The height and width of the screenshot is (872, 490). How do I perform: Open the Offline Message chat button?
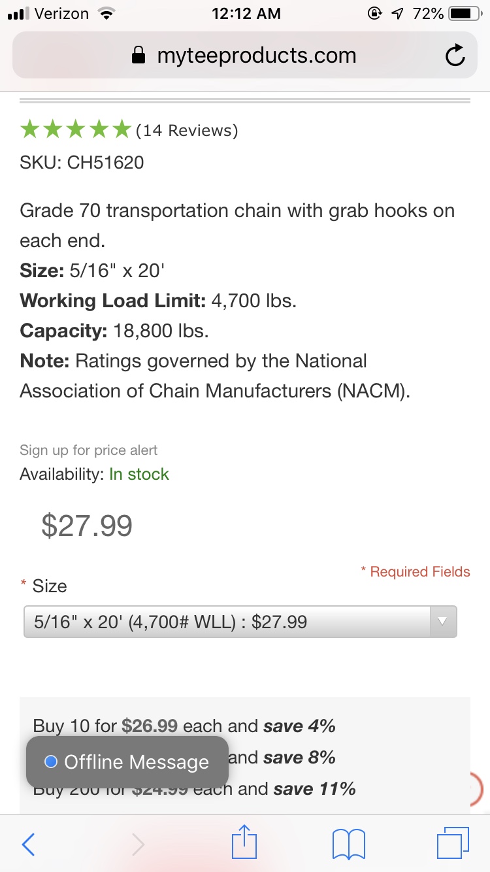point(127,762)
